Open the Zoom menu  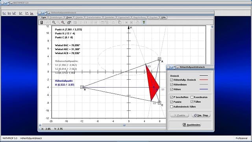tap(69, 17)
